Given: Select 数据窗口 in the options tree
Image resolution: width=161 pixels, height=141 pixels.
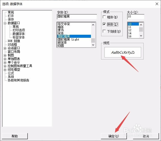Looking at the screenshot, I should [14, 23].
